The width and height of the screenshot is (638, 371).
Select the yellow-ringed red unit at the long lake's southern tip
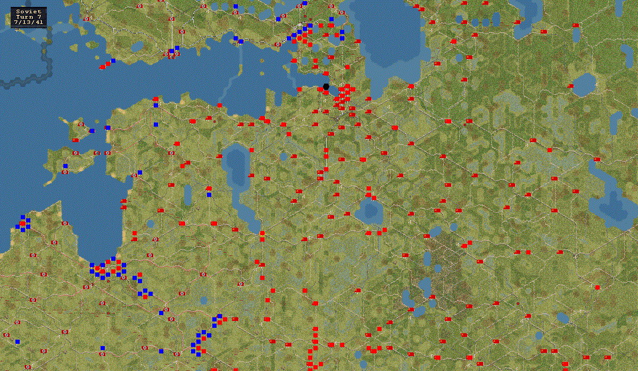coord(262,234)
